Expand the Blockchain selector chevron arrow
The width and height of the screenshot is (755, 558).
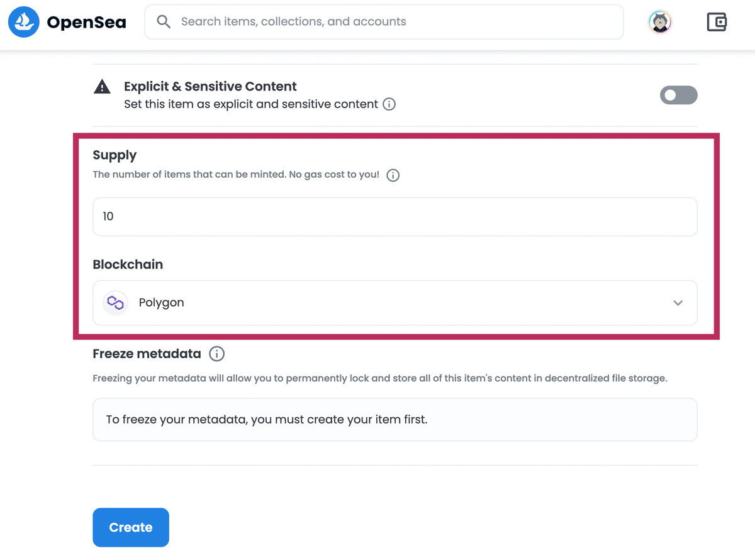[678, 303]
